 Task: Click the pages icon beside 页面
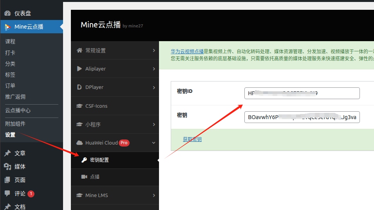[7, 180]
